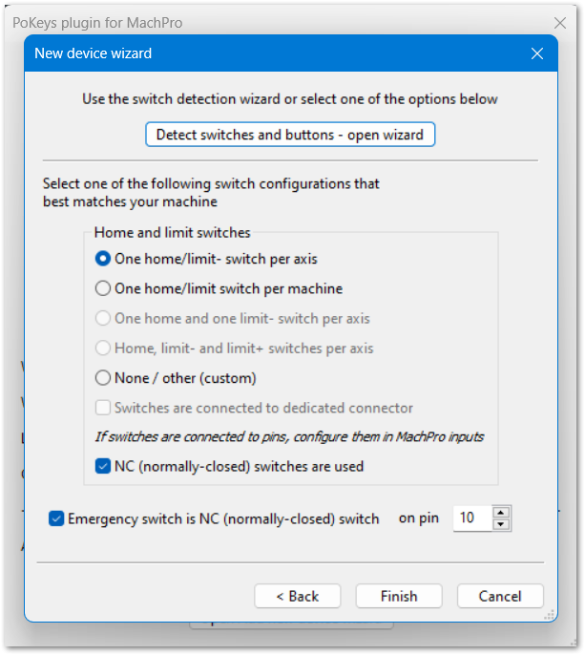Choose One home/limit switch per machine option

(x=103, y=288)
